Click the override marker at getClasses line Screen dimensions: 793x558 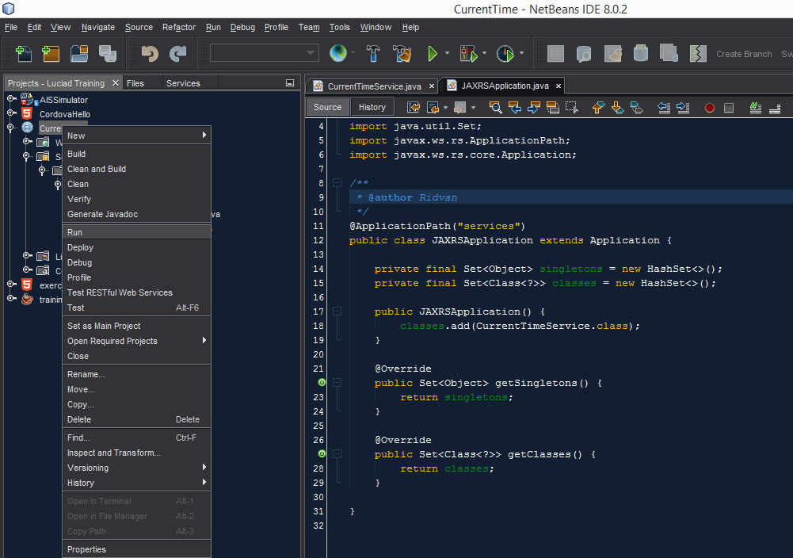coord(322,454)
